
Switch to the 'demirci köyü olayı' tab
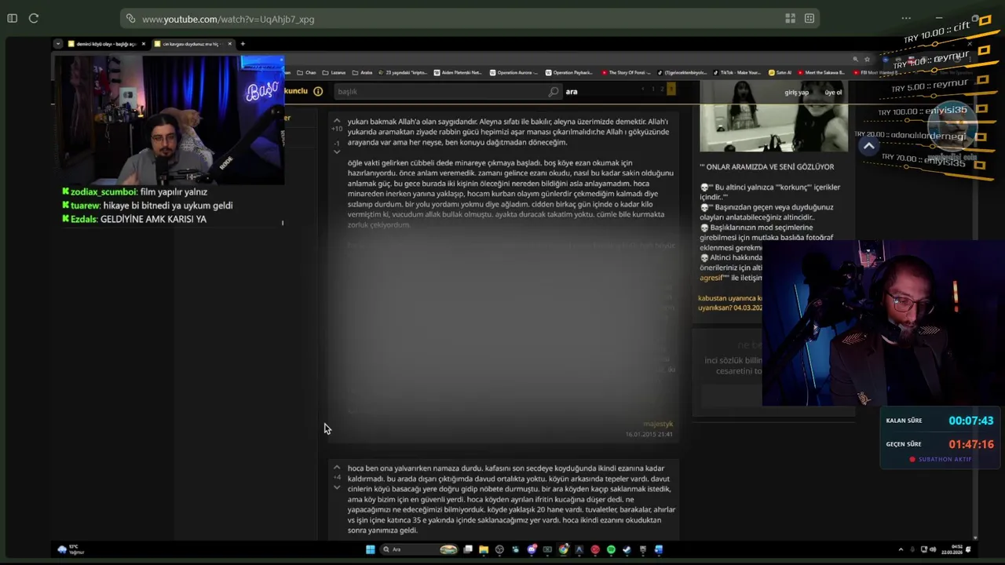105,44
